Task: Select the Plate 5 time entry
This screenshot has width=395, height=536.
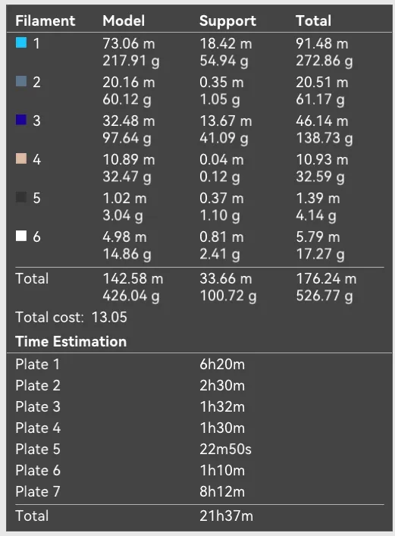Action: [x=199, y=449]
